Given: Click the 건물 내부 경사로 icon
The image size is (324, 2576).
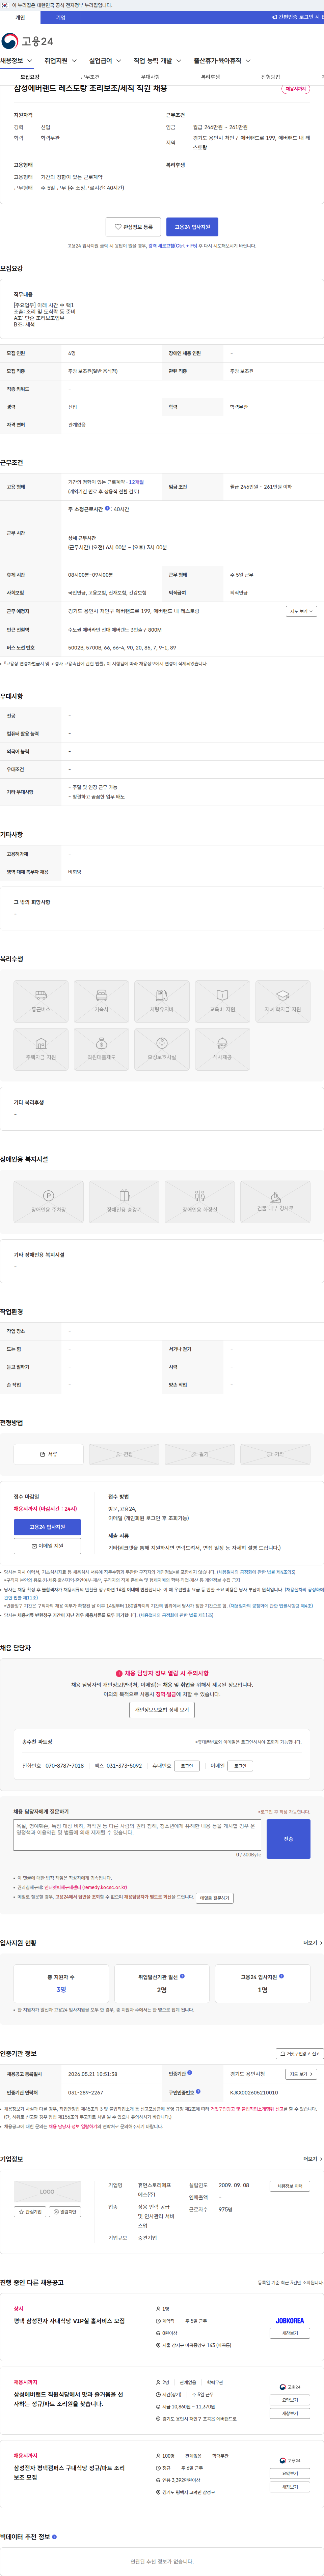Looking at the screenshot, I should [x=275, y=1201].
